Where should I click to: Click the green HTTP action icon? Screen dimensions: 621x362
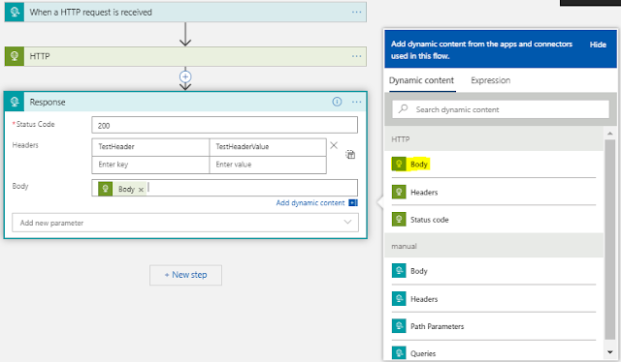click(x=15, y=56)
